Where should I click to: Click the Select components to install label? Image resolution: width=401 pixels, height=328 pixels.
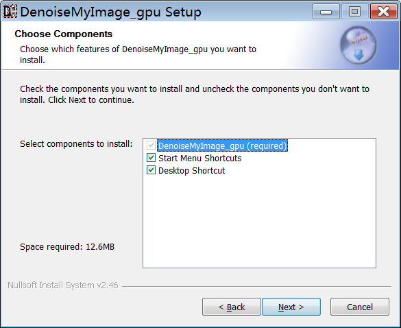pos(76,144)
